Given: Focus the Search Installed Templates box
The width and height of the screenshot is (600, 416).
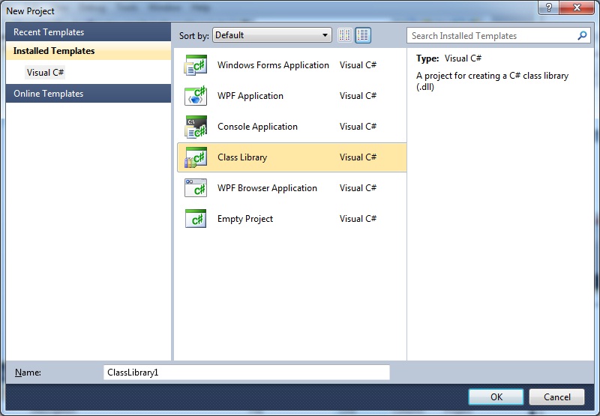Looking at the screenshot, I should (x=491, y=35).
